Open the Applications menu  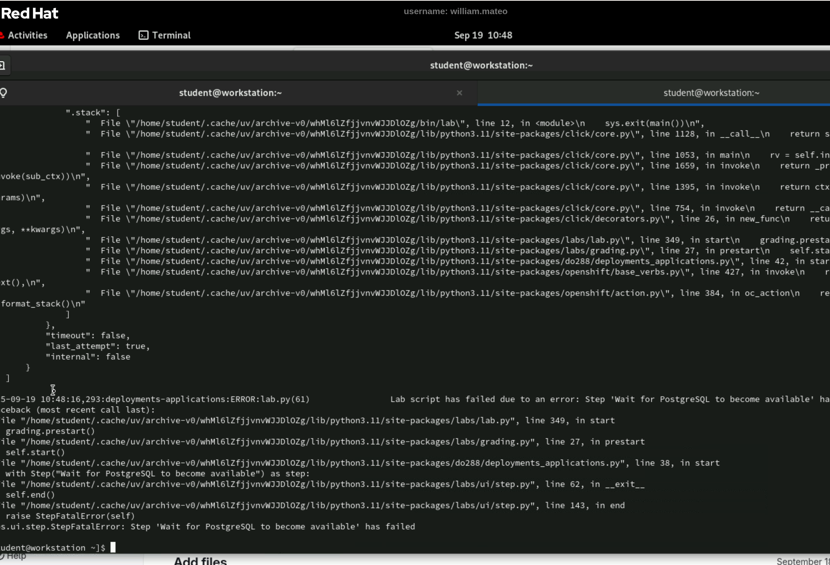(93, 35)
